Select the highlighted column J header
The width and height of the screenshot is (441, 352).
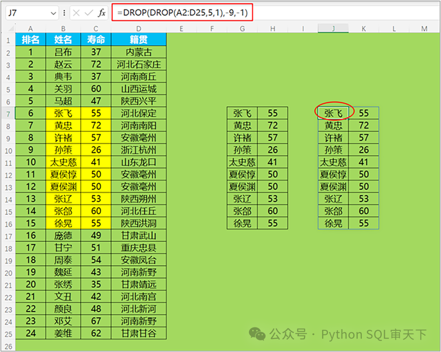click(333, 29)
